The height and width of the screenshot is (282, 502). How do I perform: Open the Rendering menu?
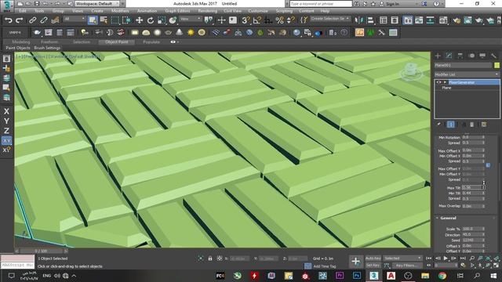[207, 11]
